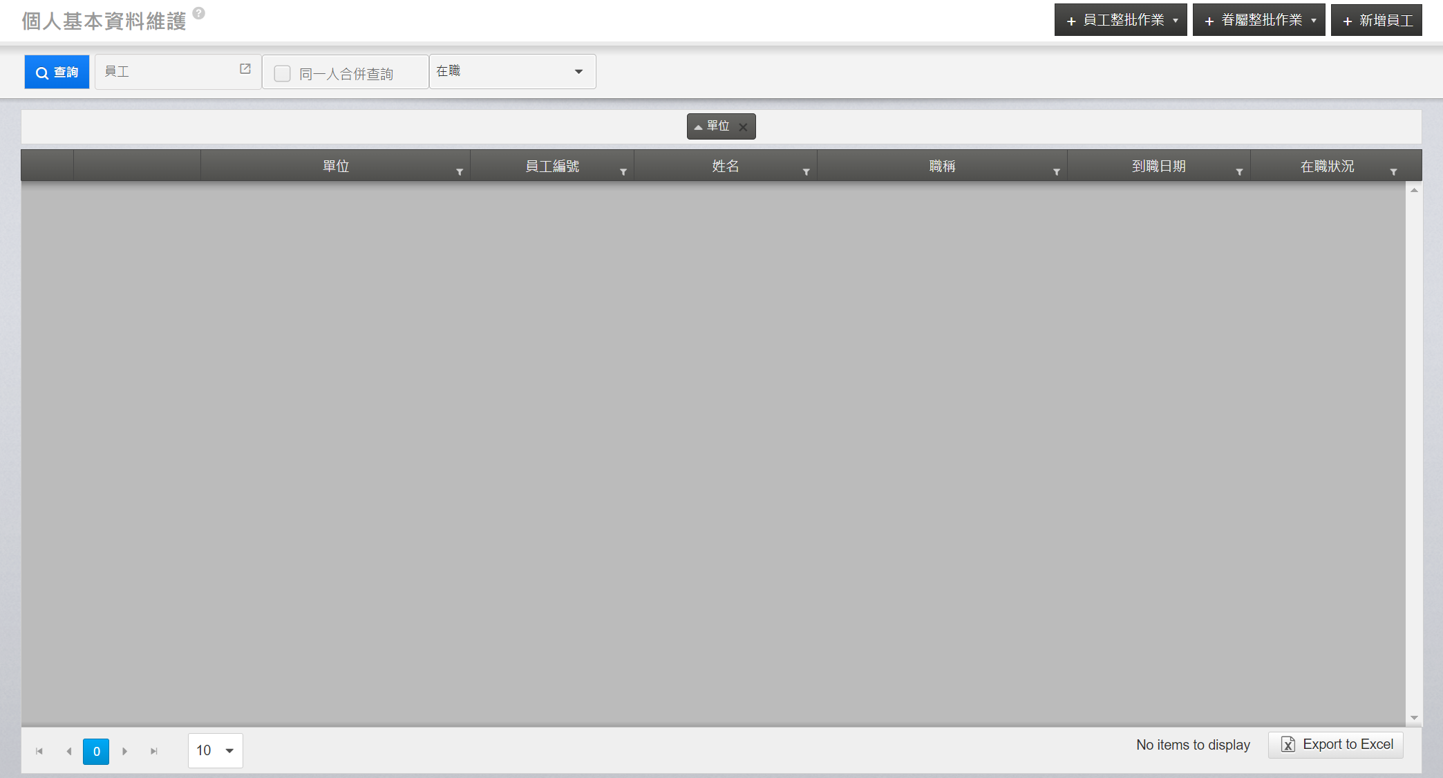Image resolution: width=1443 pixels, height=778 pixels.
Task: Click Export to Excel button
Action: pos(1336,745)
